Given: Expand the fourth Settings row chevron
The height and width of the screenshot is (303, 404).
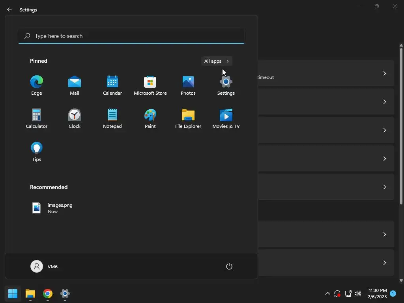Looking at the screenshot, I should (x=384, y=159).
